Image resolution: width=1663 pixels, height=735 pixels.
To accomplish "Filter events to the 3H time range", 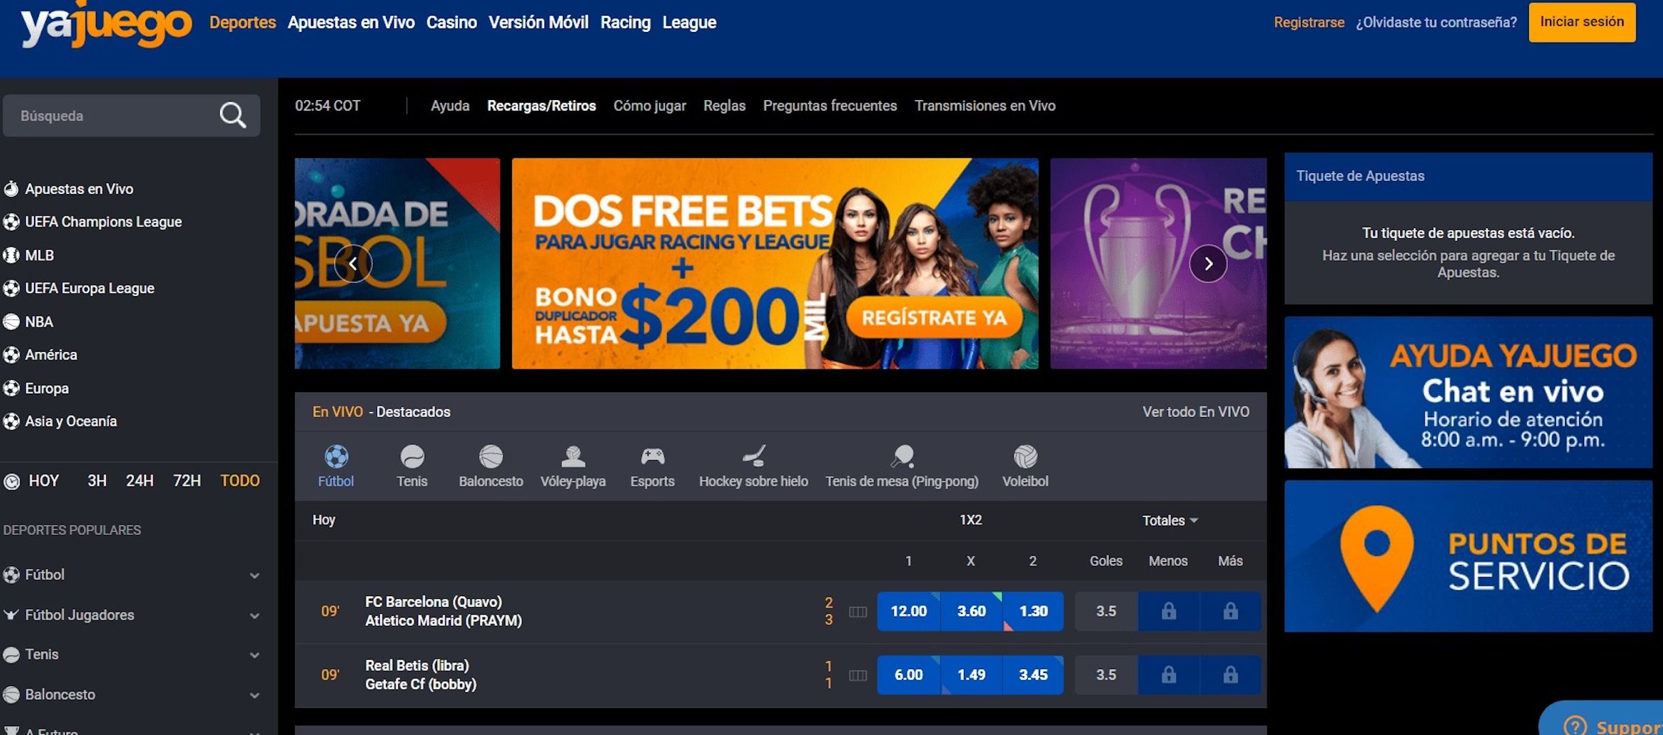I will 97,481.
